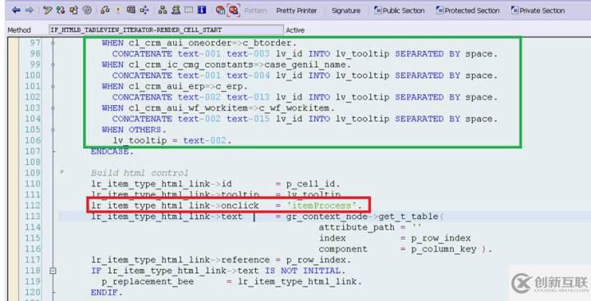Click text-004 on line 100

click(x=248, y=75)
